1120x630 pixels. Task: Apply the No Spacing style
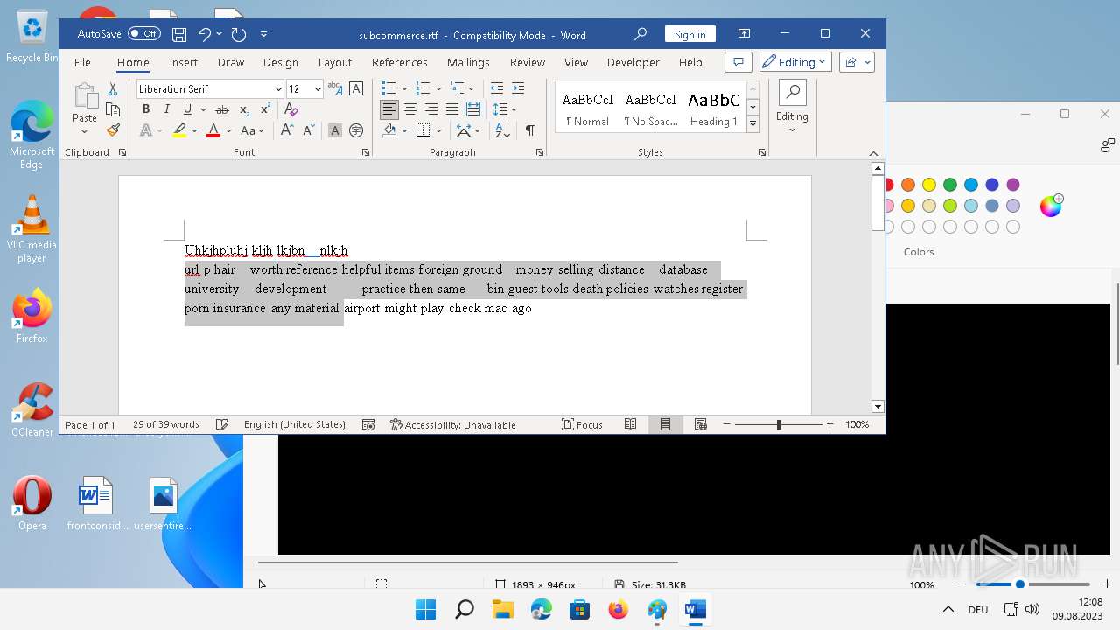(x=651, y=108)
